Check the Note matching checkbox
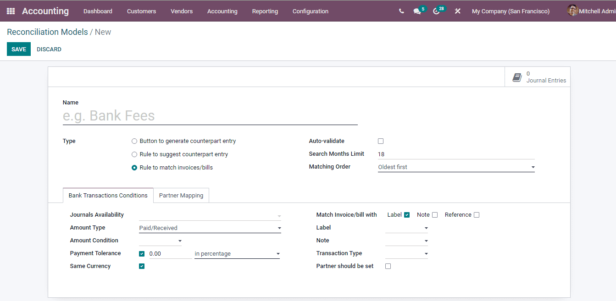 (434, 214)
